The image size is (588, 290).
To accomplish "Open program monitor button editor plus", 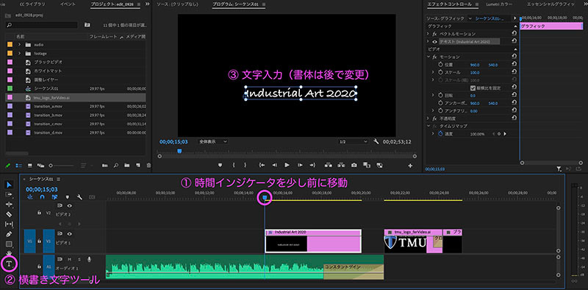I will pyautogui.click(x=410, y=166).
